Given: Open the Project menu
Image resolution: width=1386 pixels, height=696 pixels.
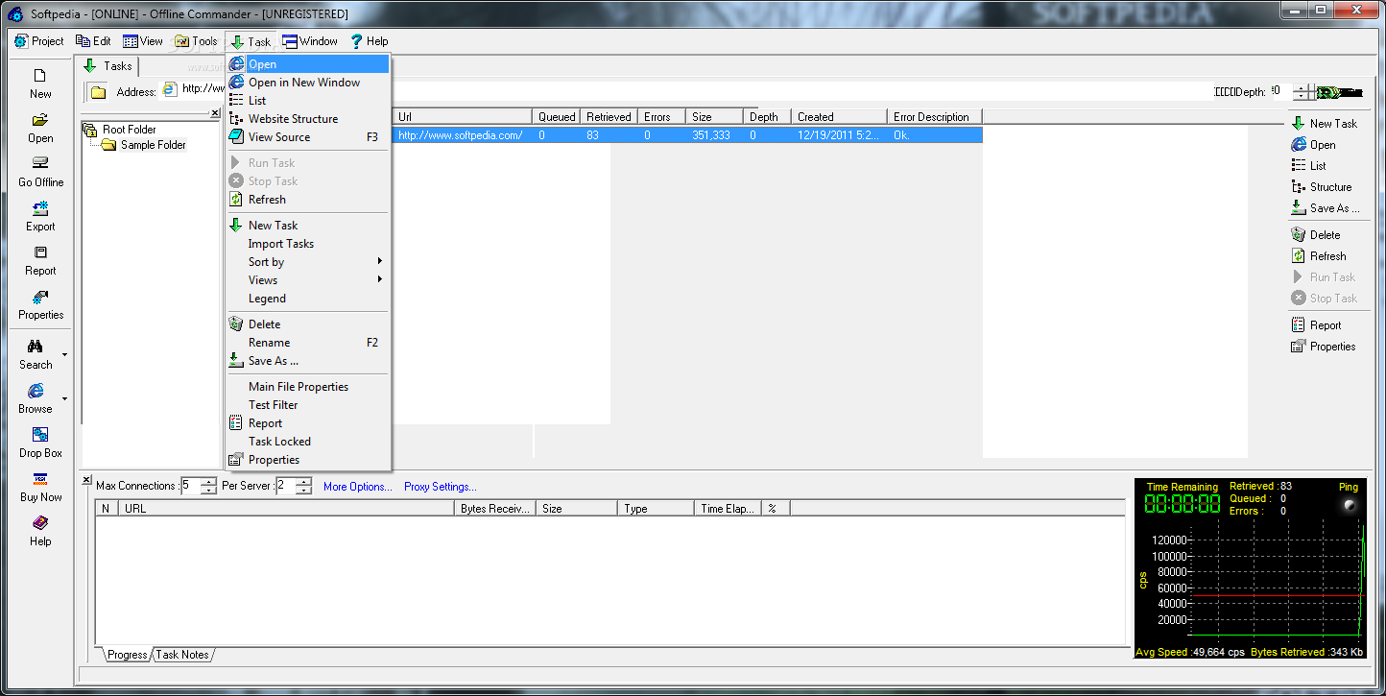Looking at the screenshot, I should click(x=39, y=41).
